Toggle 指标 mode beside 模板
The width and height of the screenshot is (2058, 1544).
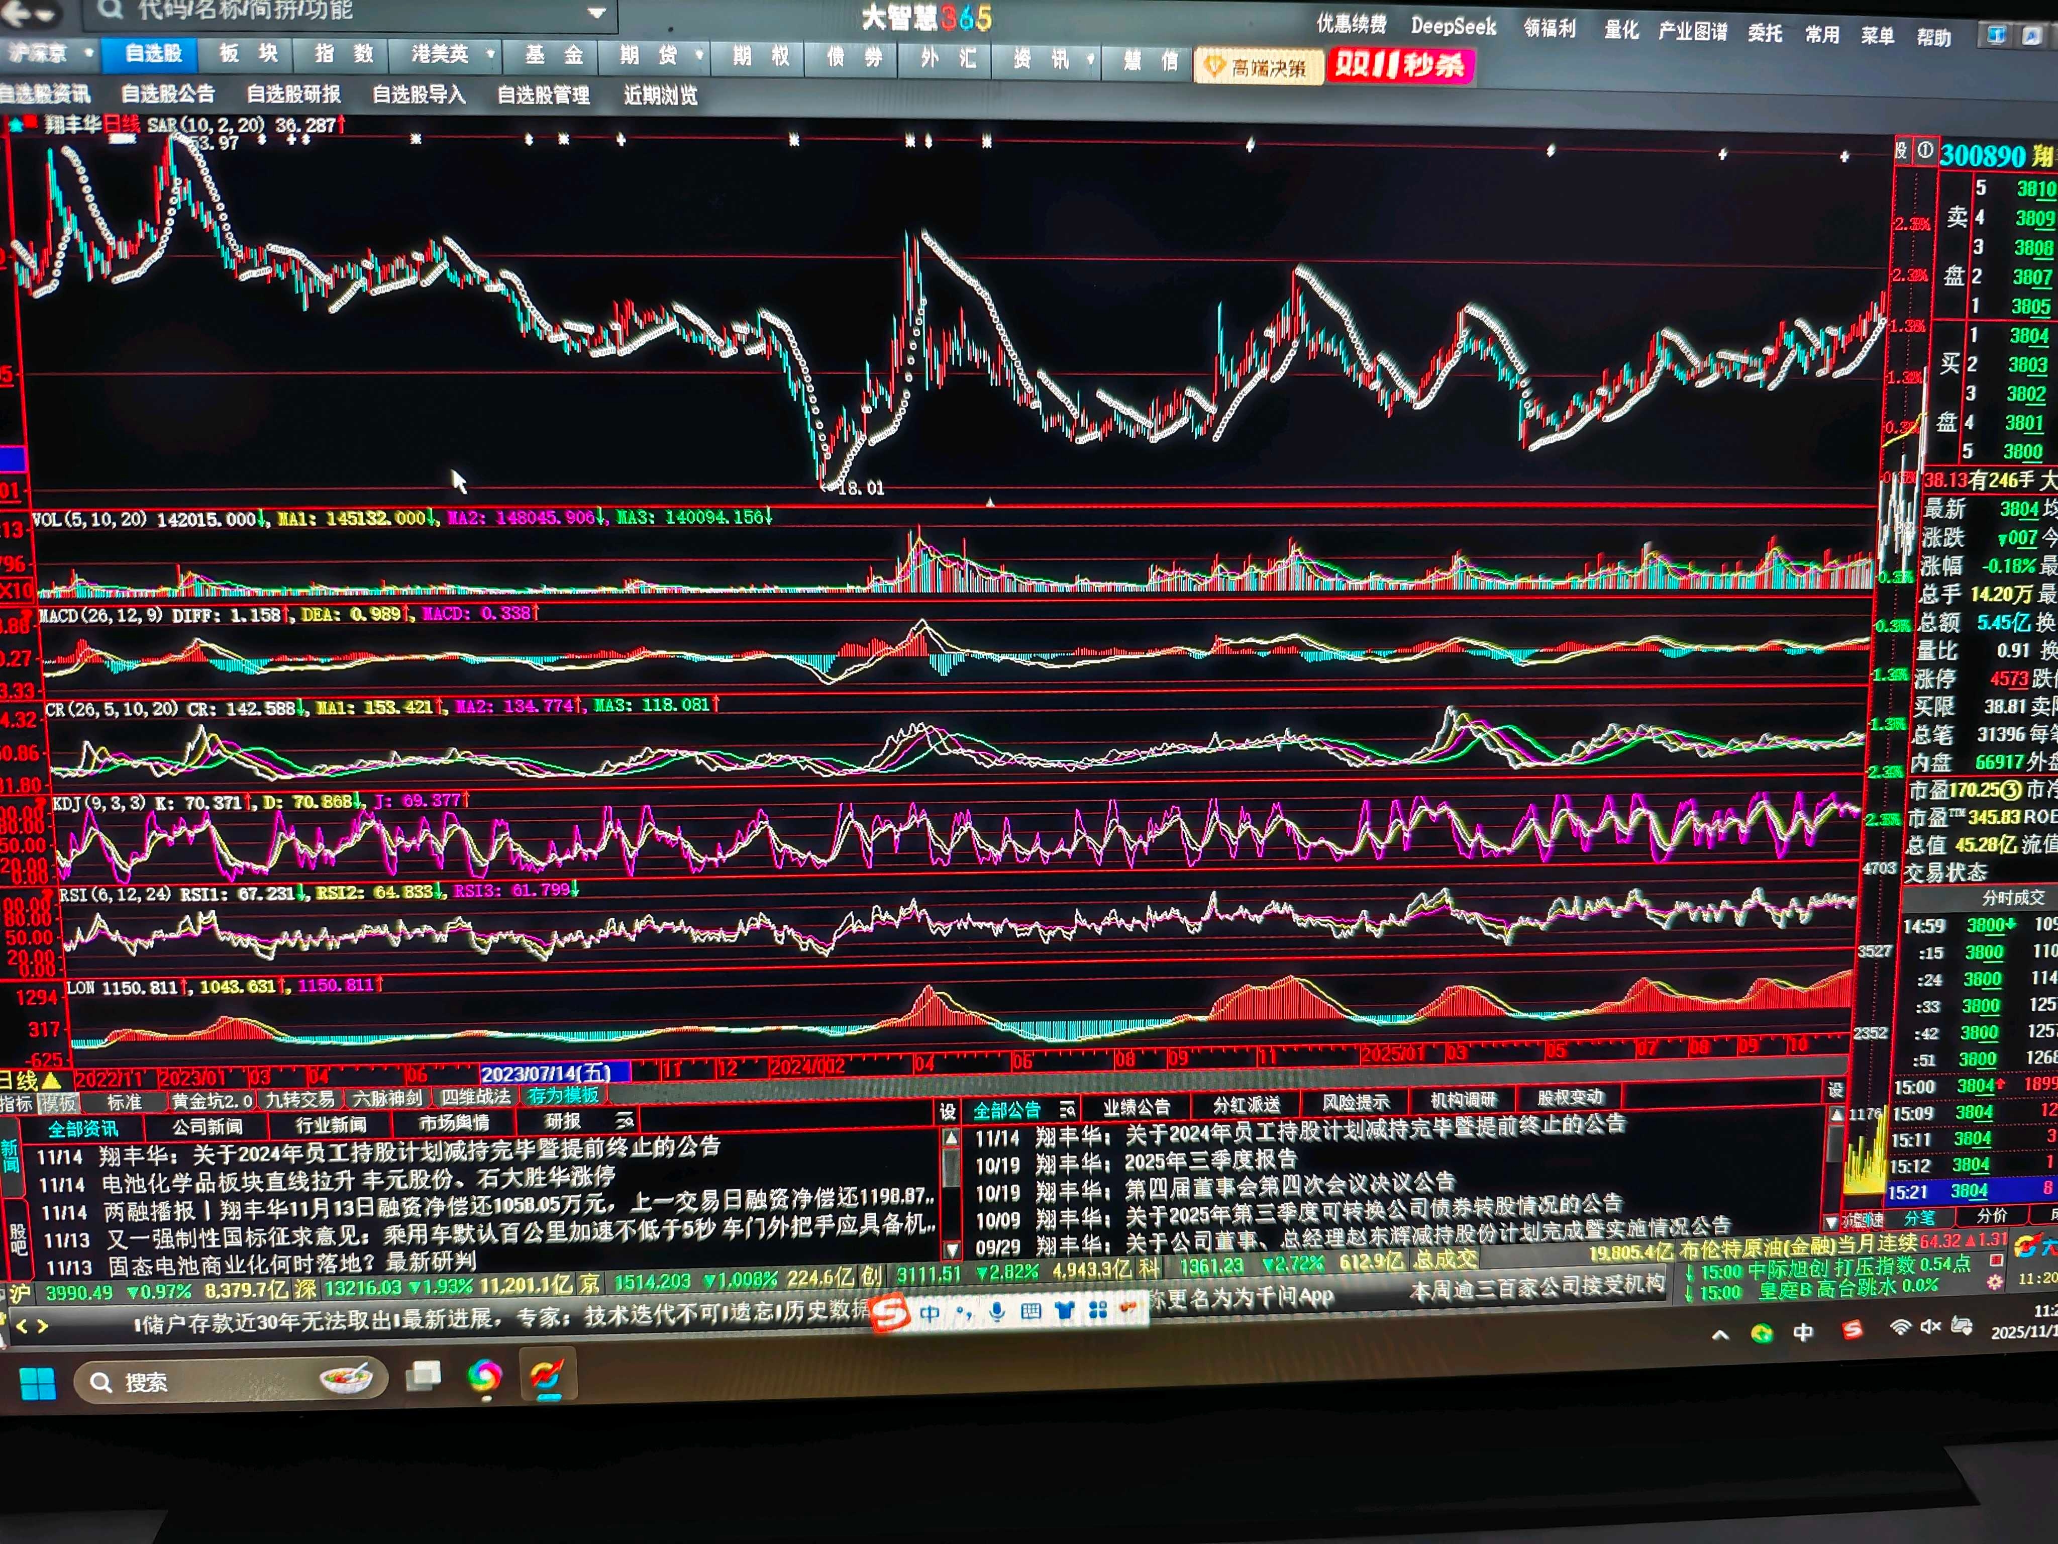[16, 1104]
